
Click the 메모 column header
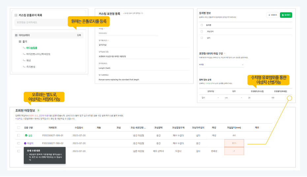pyautogui.click(x=257, y=128)
